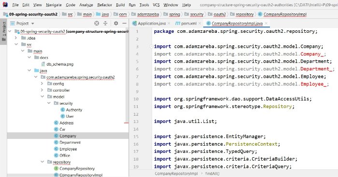
Task: Close the CompanyRepositoryImpl.java tab
Action: tap(266, 23)
